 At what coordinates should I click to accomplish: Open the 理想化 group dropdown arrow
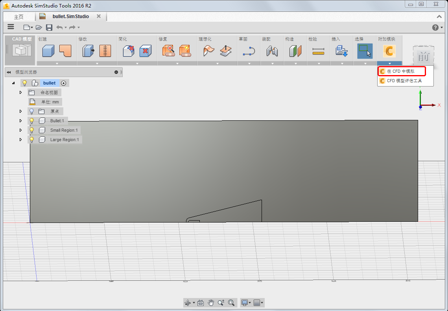218,63
